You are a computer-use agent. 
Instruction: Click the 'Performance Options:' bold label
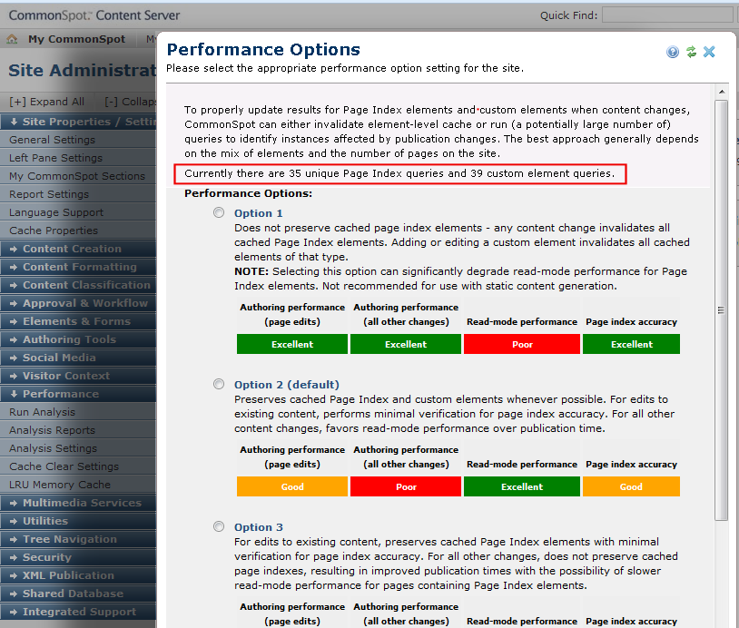[x=249, y=193]
